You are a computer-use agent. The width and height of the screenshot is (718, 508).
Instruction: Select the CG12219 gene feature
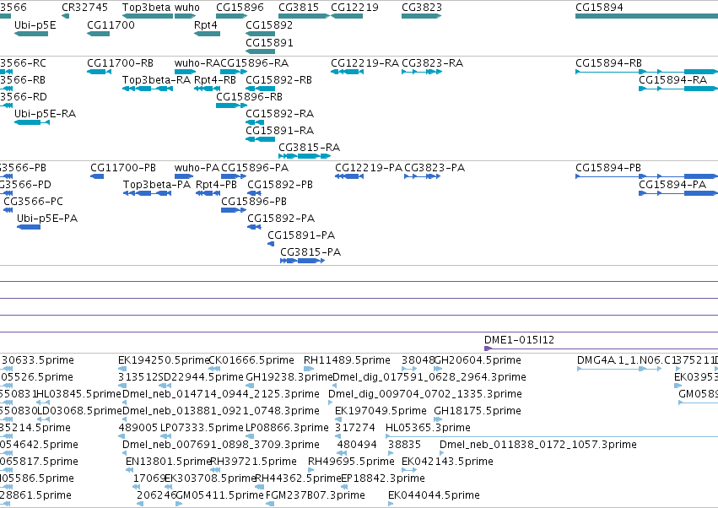coord(347,16)
